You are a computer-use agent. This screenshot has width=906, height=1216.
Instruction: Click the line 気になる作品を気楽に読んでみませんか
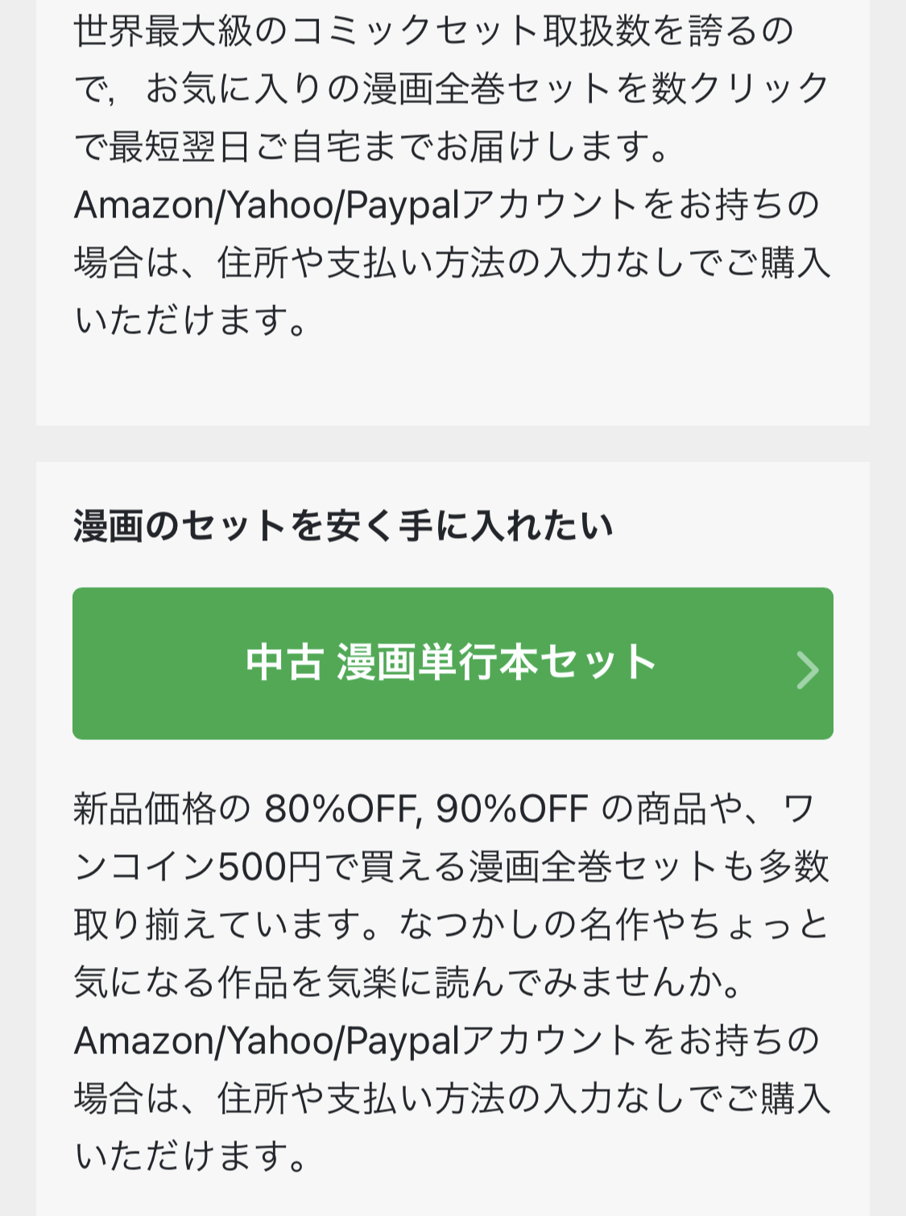407,982
